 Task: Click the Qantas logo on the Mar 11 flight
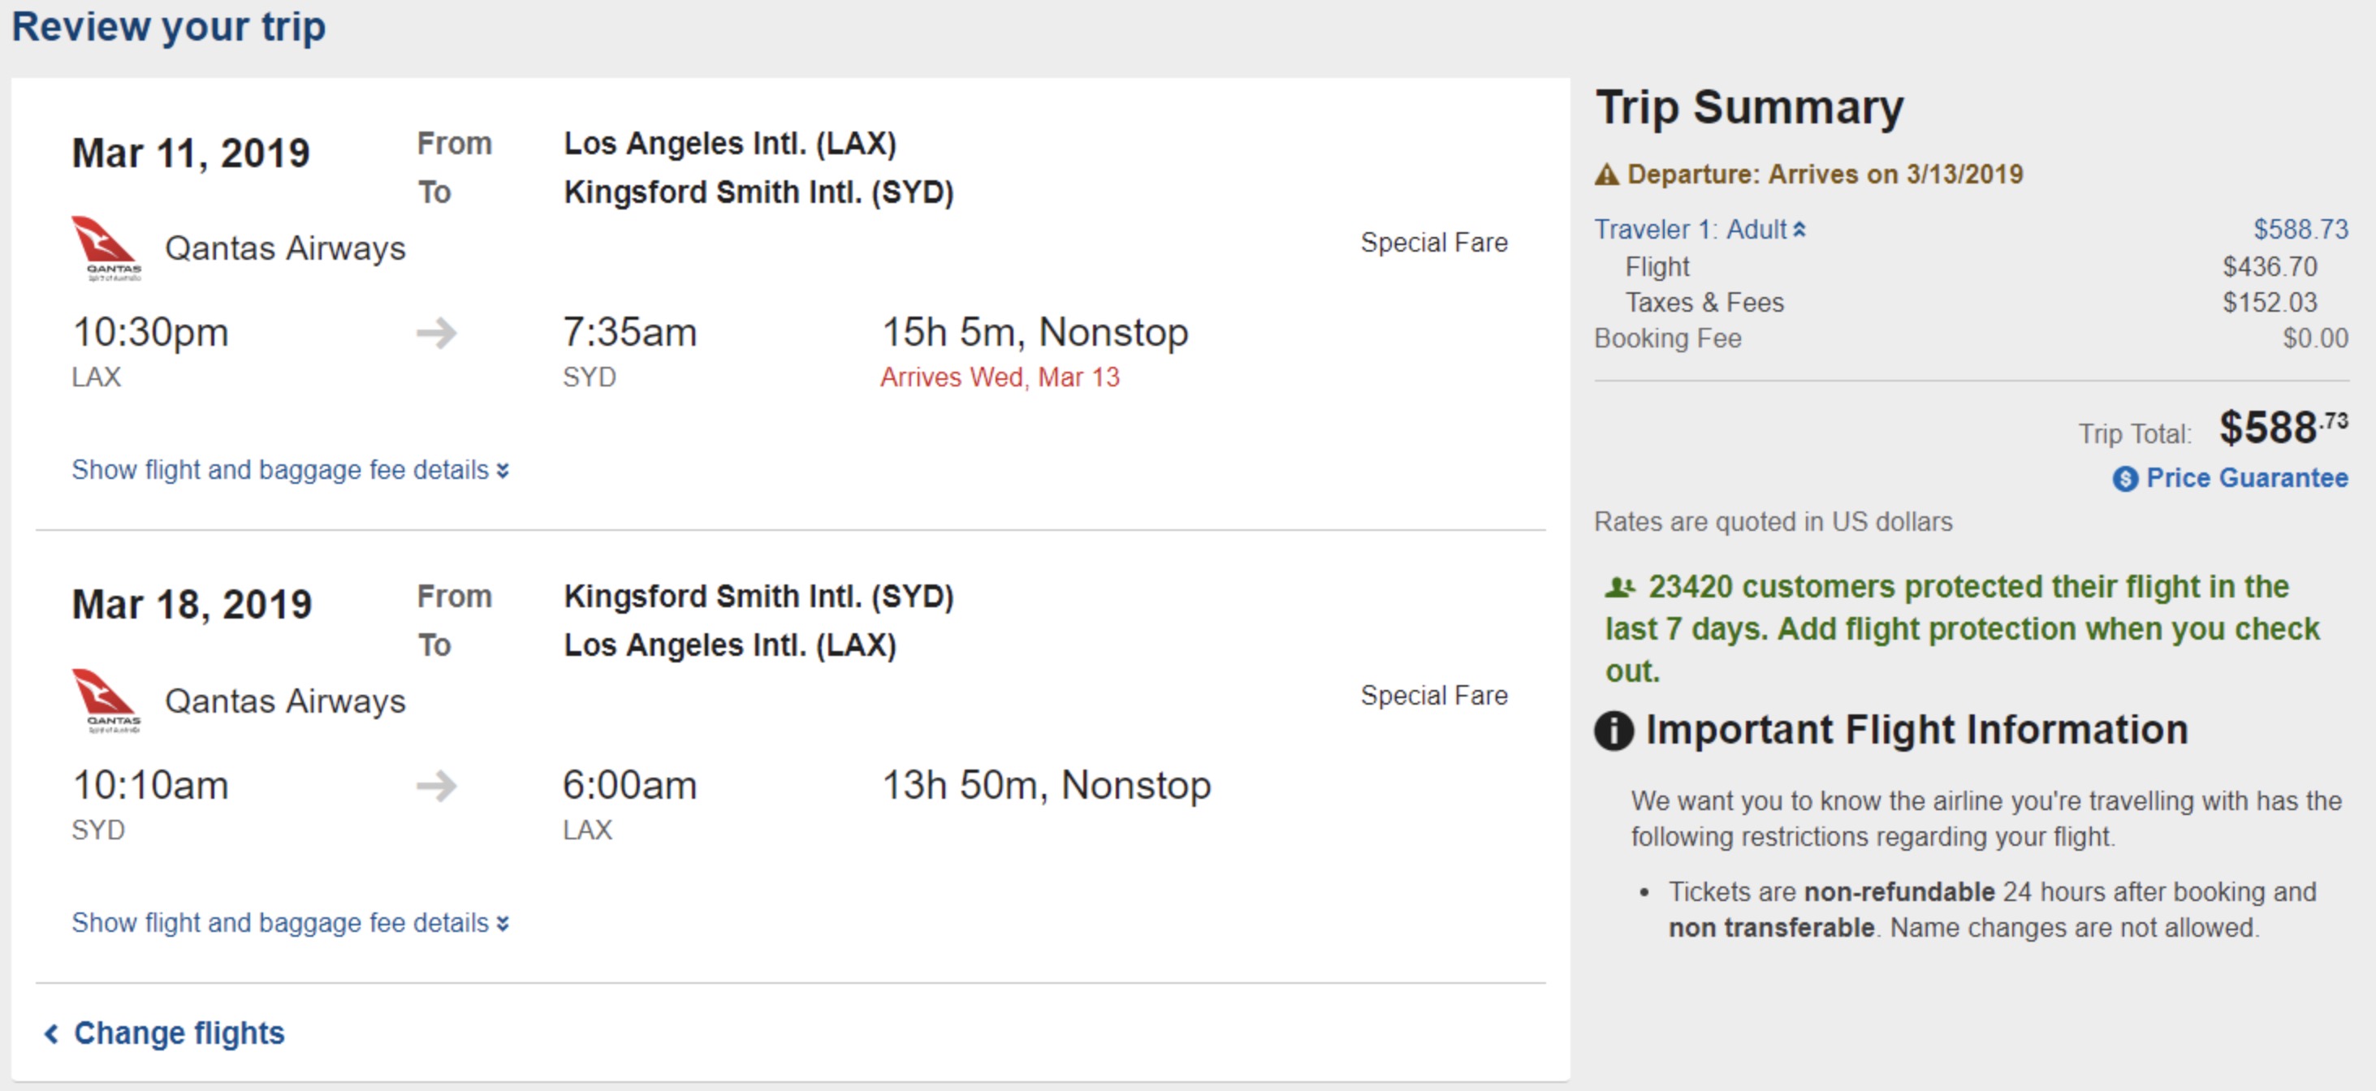106,247
